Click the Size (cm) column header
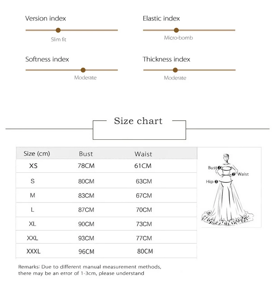The width and height of the screenshot is (274, 293). [37, 154]
